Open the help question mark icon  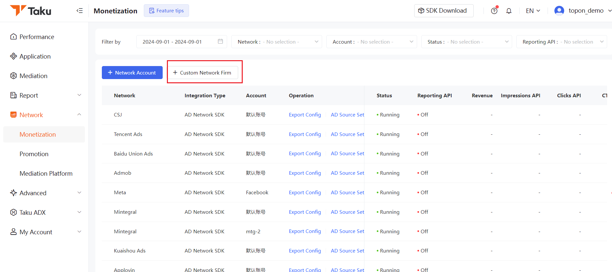tap(494, 11)
